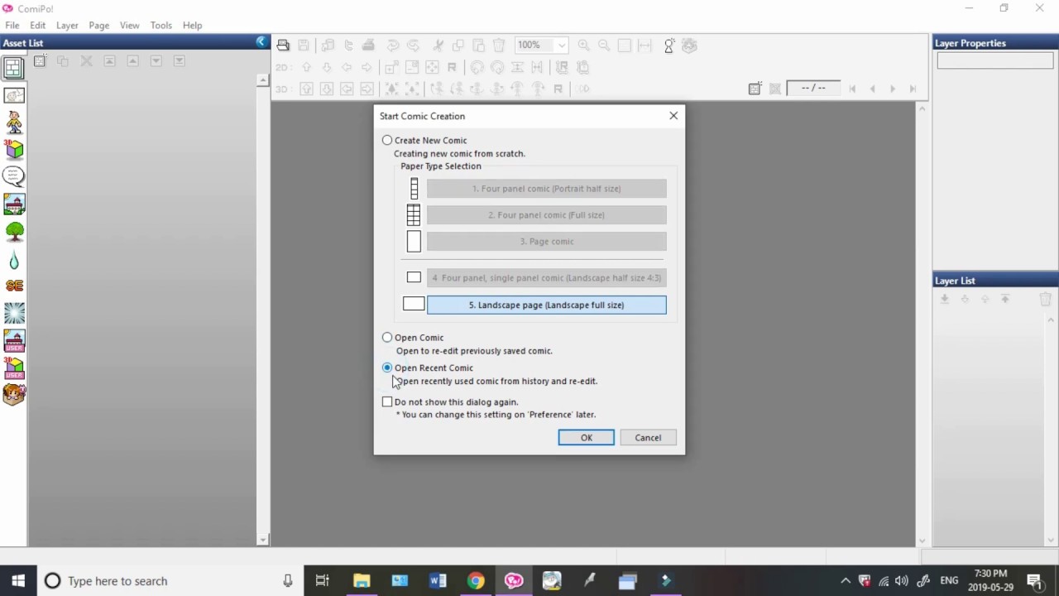Viewport: 1059px width, 596px height.
Task: Open File Explorer from the taskbar
Action: pyautogui.click(x=362, y=581)
